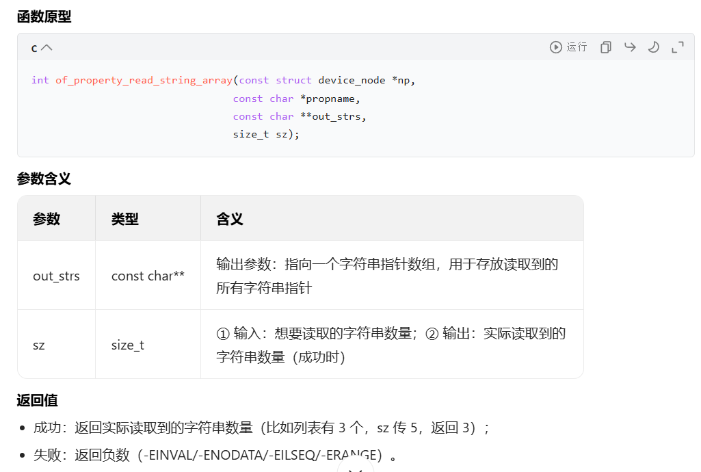Click the 返回值 heading

point(37,400)
